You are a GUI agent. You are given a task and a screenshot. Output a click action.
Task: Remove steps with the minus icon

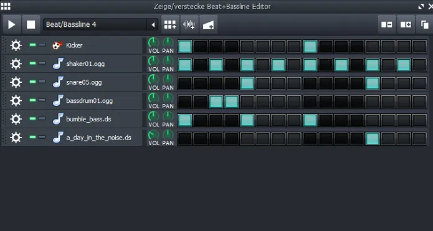point(387,24)
